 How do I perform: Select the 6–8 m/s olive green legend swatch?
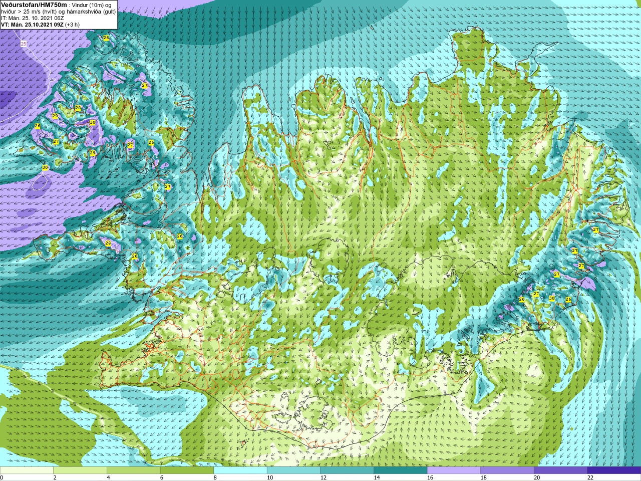click(187, 470)
